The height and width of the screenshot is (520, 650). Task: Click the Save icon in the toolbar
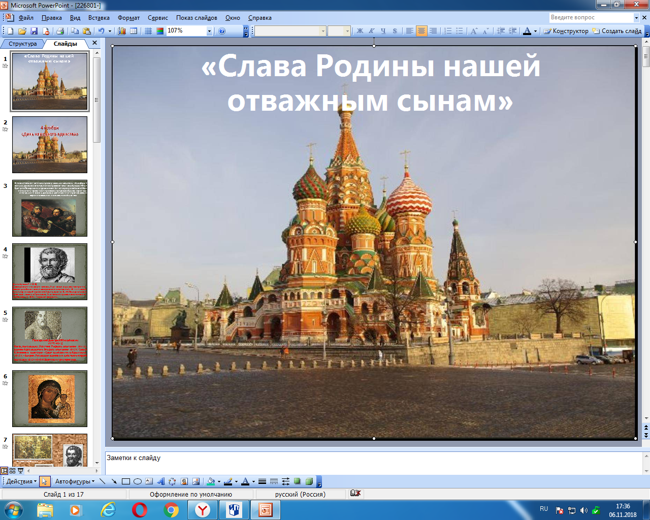[x=34, y=31]
